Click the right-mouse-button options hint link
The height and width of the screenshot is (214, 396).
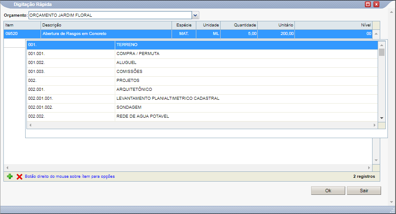coord(70,176)
